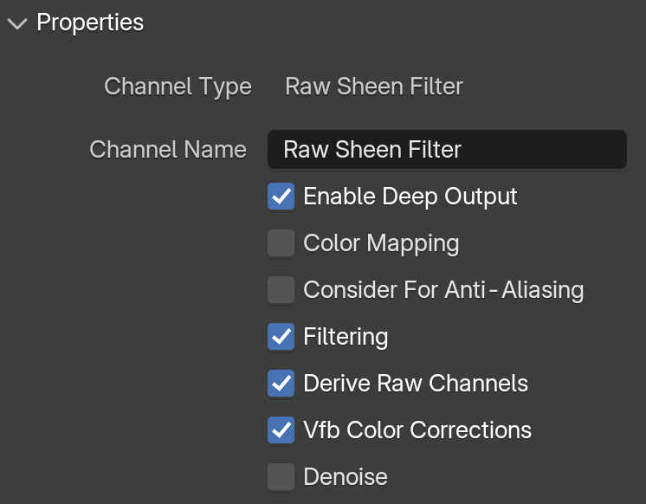Enable the Color Mapping checkbox
This screenshot has height=504, width=646.
281,242
